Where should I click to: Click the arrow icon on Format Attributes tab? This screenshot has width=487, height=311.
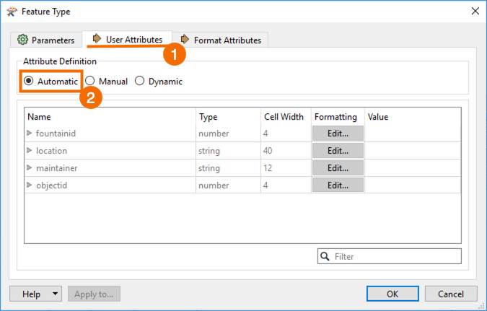pos(185,39)
